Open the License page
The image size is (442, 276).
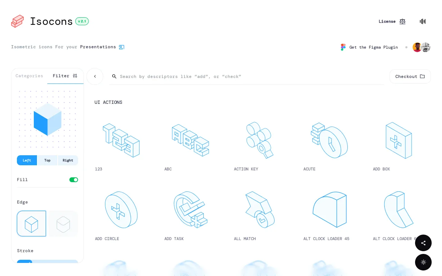pyautogui.click(x=392, y=21)
